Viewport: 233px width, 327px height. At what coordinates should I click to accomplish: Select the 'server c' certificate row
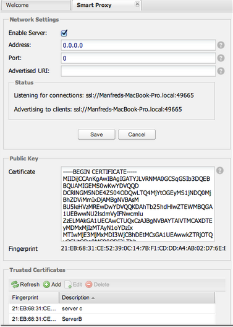[112, 308]
